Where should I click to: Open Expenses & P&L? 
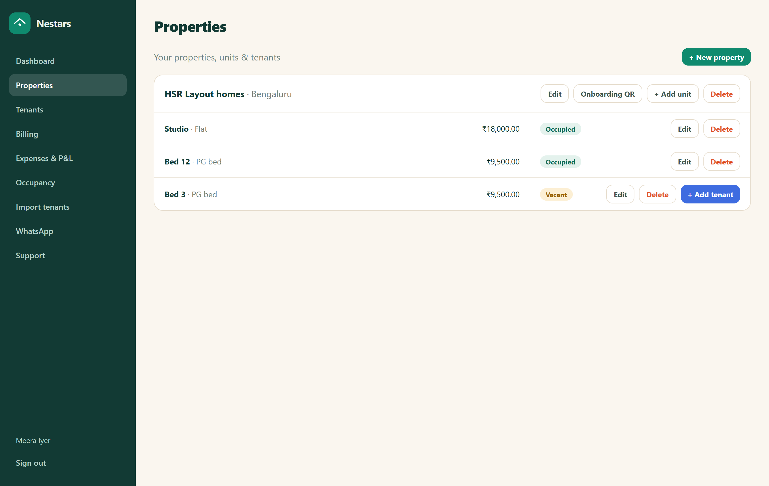[x=68, y=158]
